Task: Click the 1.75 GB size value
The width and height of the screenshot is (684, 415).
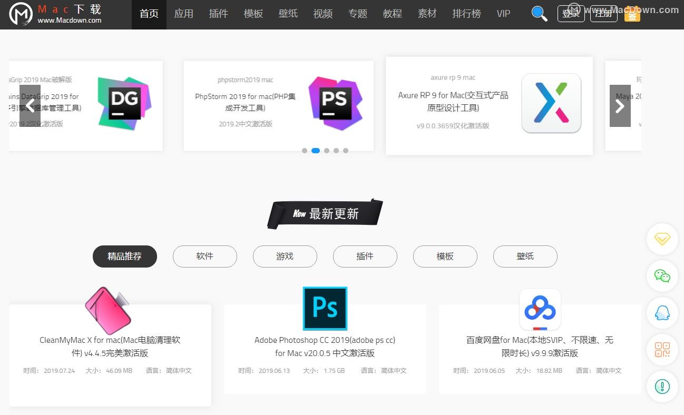Action: [x=334, y=371]
